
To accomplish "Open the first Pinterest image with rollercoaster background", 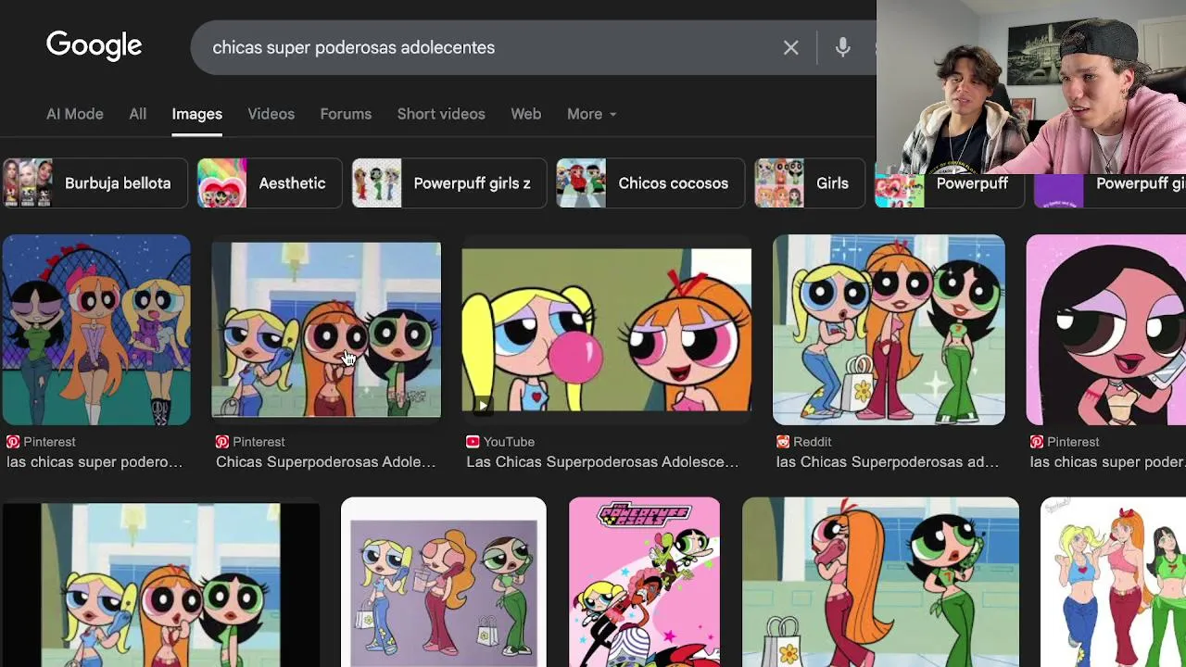I will (96, 330).
